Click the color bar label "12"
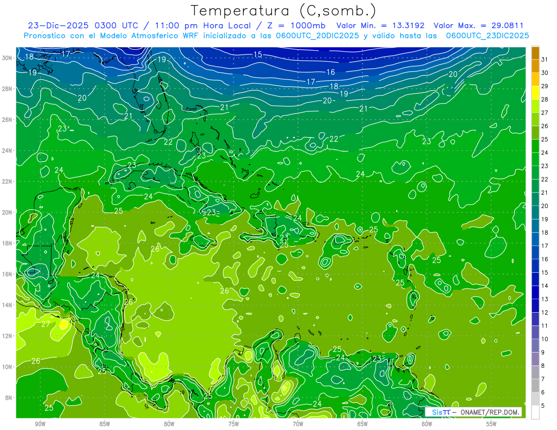Screen dimensions: 557x430 pyautogui.click(x=545, y=313)
